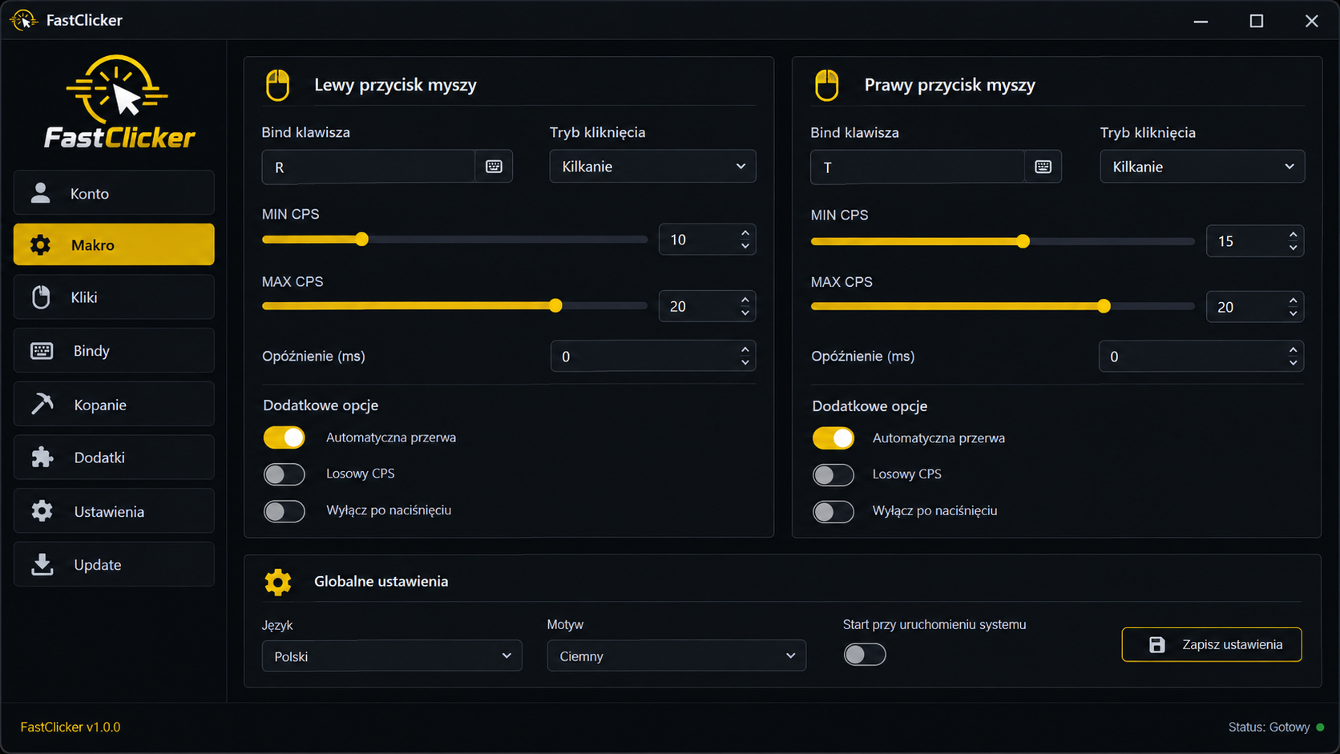Click FastClicker v1.0.0 version text

(71, 727)
